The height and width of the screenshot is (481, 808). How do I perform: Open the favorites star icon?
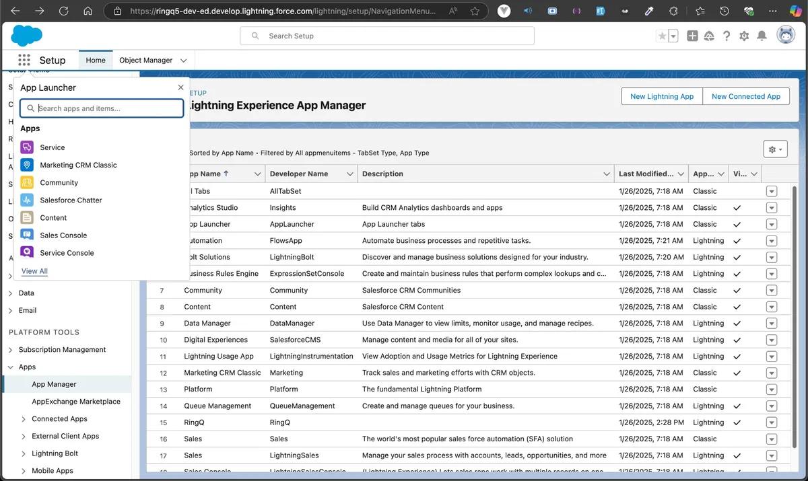[x=662, y=36]
